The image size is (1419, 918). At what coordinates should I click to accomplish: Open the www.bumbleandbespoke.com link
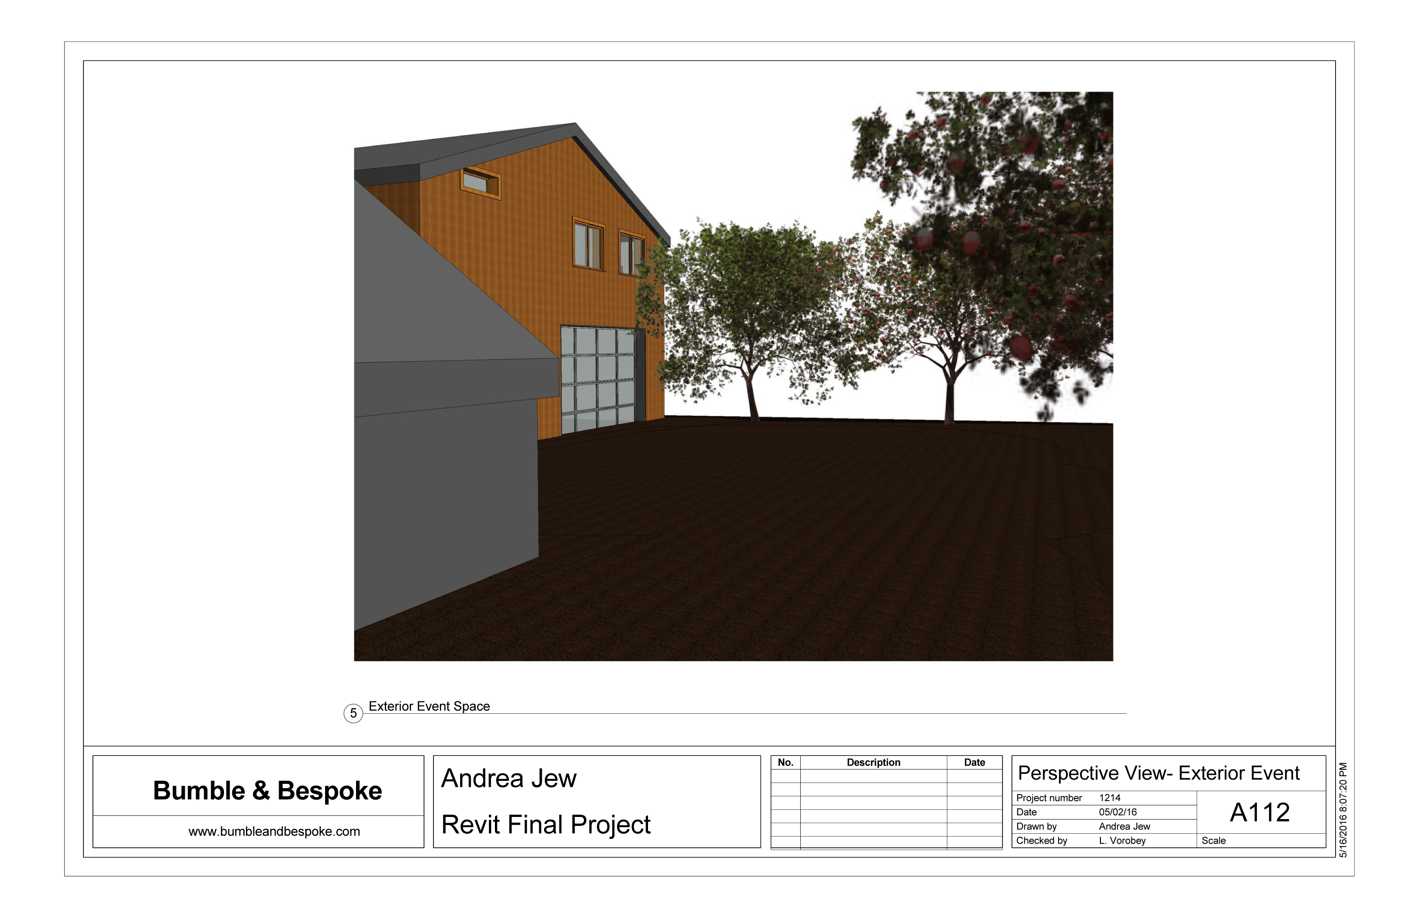(274, 832)
